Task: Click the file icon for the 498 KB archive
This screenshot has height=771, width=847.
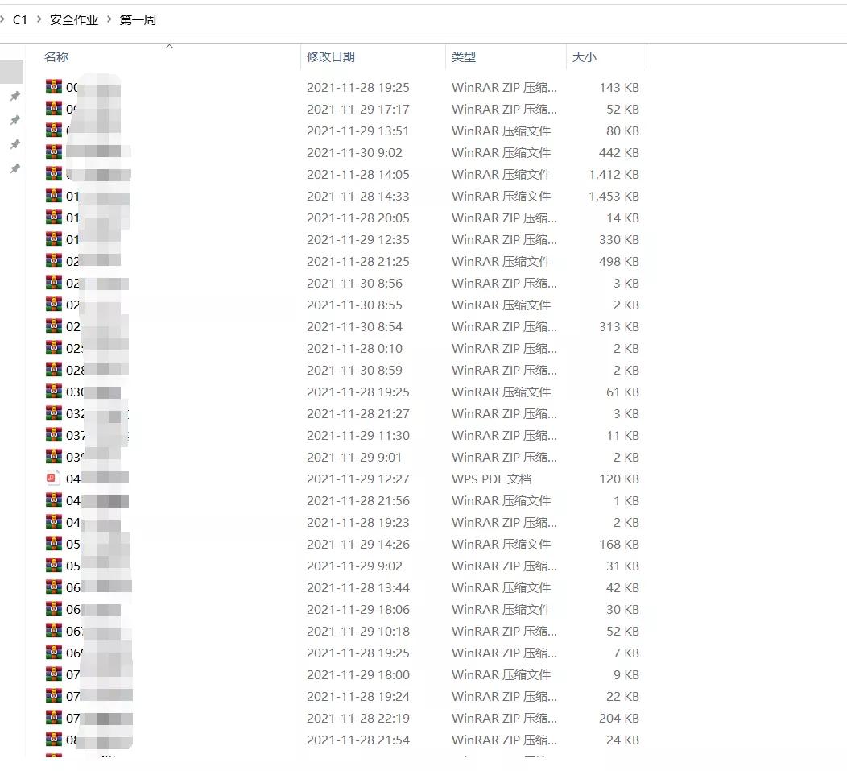Action: click(x=54, y=261)
